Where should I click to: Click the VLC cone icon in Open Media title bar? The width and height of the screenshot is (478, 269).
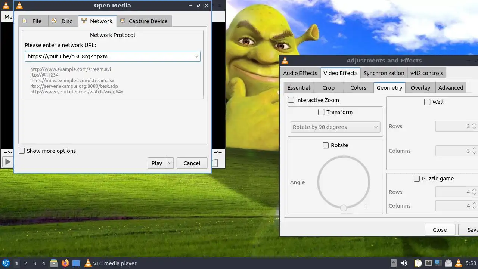pos(19,6)
